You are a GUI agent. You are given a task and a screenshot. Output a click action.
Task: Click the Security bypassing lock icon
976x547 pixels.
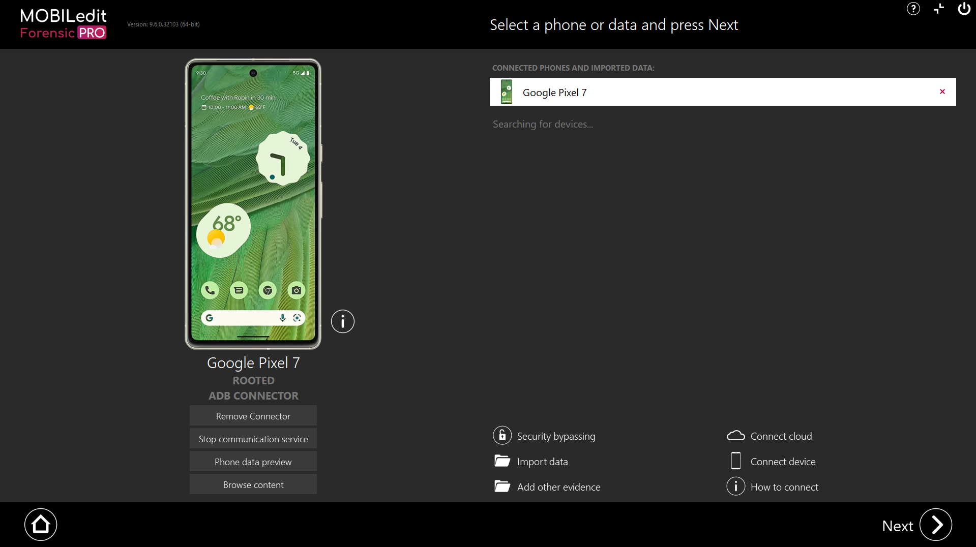[502, 436]
